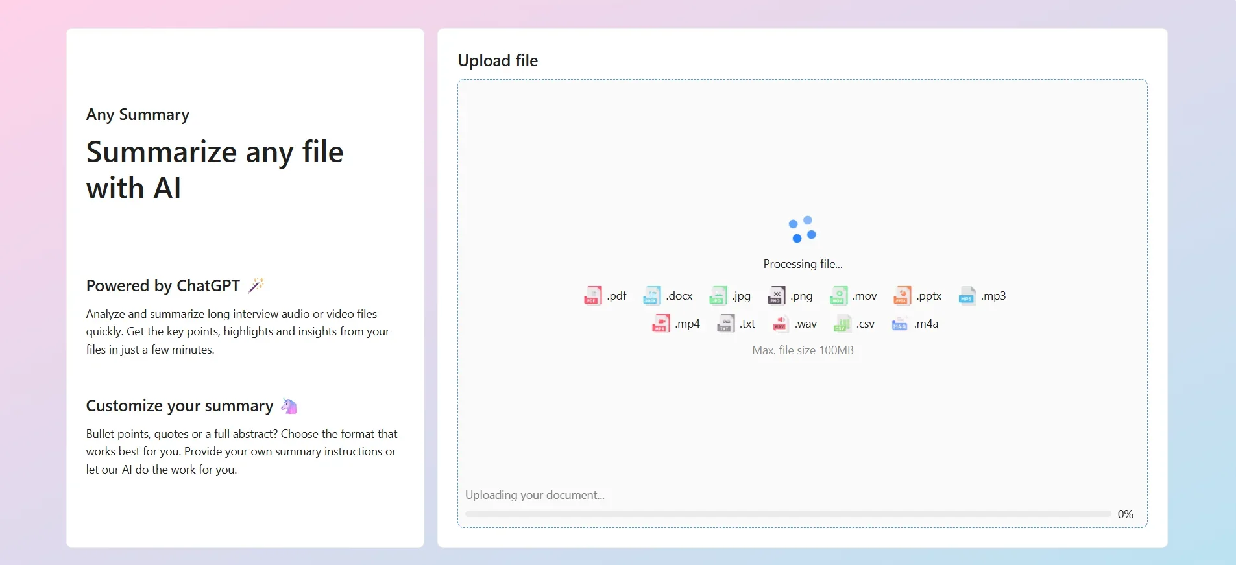Select the PPTX presentation file icon

[902, 296]
